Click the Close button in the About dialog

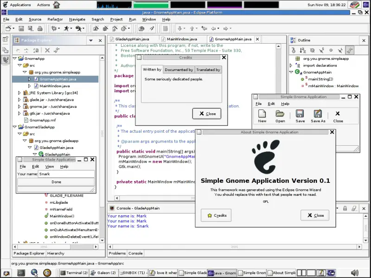tap(315, 215)
